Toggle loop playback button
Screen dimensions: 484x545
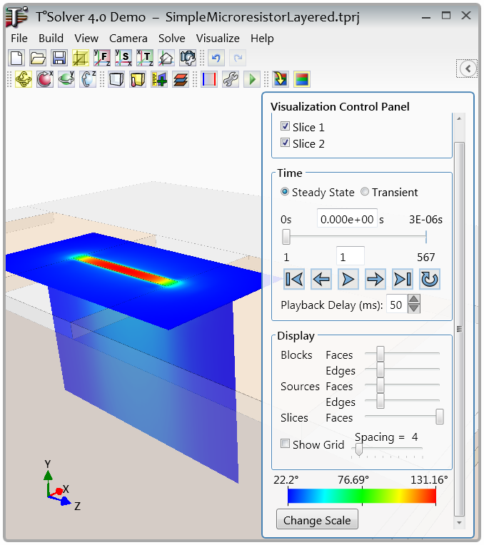tap(430, 279)
